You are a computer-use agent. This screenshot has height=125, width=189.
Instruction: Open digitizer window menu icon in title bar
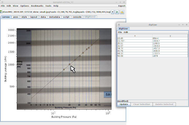click(119, 25)
